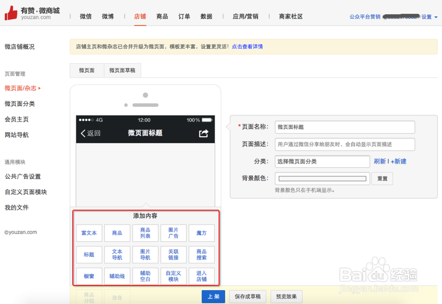Click the 微页面标题 header in preview
This screenshot has height=304, width=442.
point(145,133)
